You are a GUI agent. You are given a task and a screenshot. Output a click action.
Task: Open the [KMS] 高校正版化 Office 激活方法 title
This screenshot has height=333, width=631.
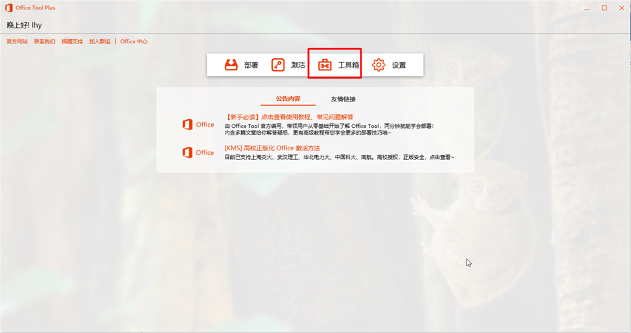271,148
